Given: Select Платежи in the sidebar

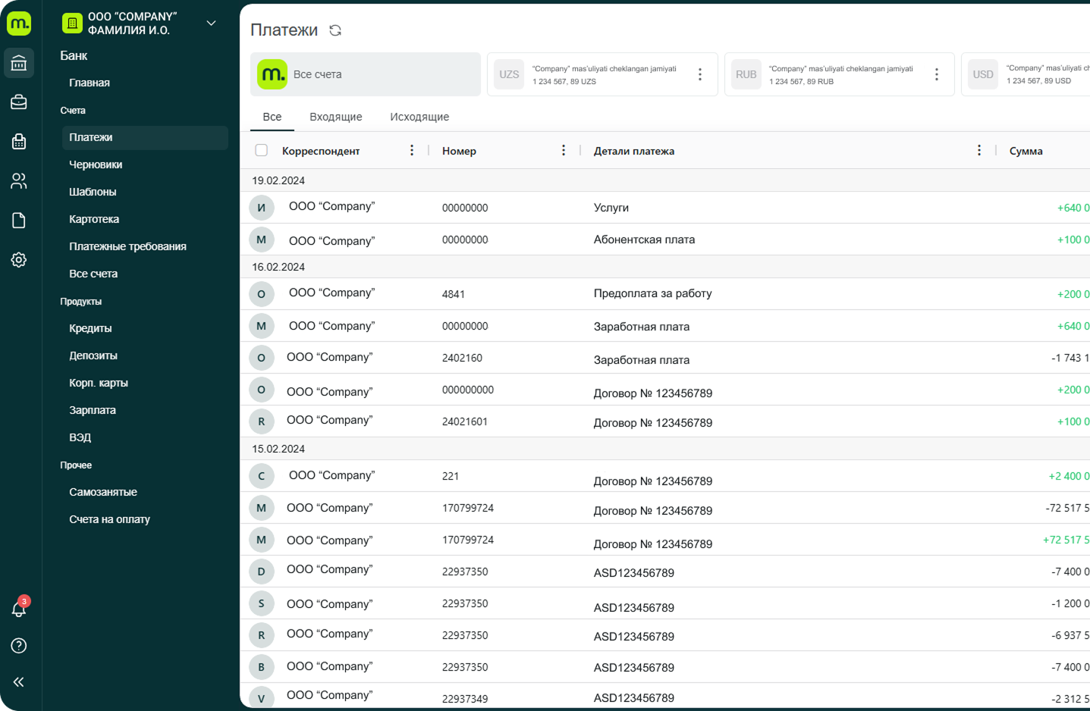Looking at the screenshot, I should (x=145, y=137).
